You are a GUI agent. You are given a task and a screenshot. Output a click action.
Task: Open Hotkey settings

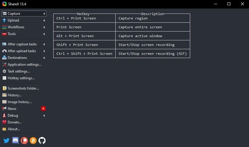click(x=21, y=78)
